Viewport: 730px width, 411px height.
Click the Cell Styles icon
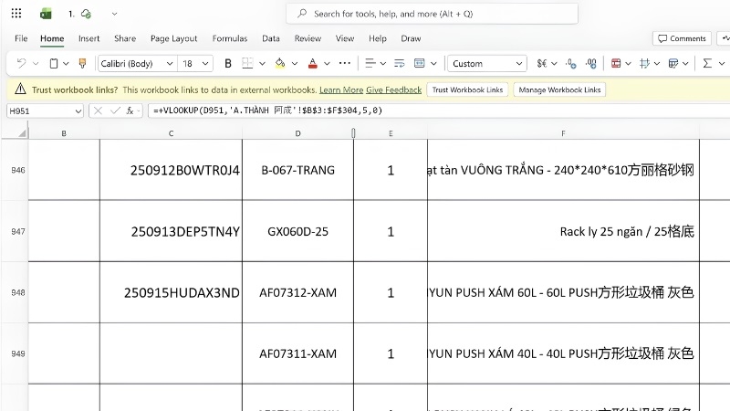[644, 63]
